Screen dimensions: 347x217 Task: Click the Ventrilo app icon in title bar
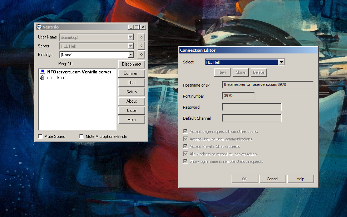39,27
